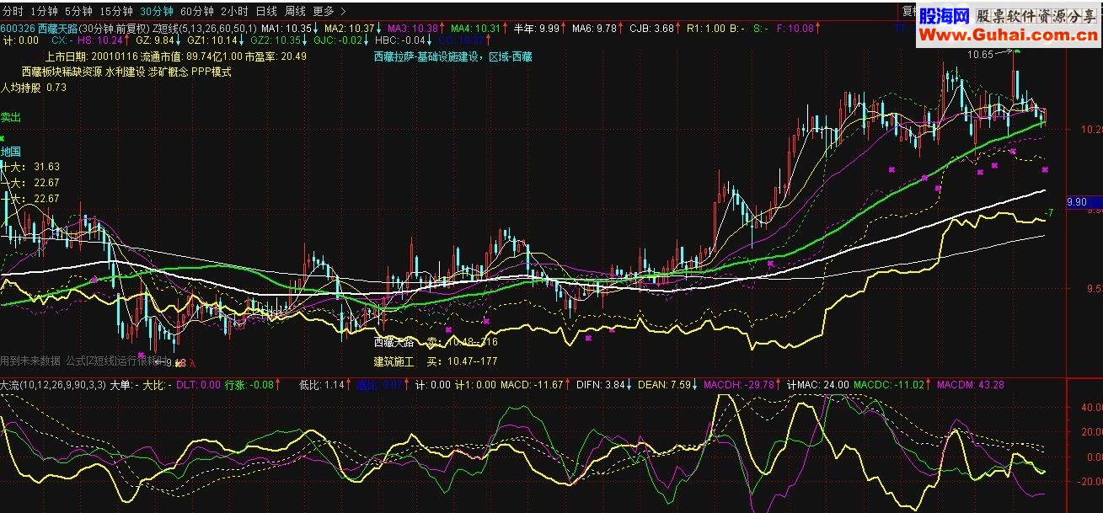The height and width of the screenshot is (513, 1103).
Task: Click the MA2: 10.37 indicator value
Action: point(350,28)
